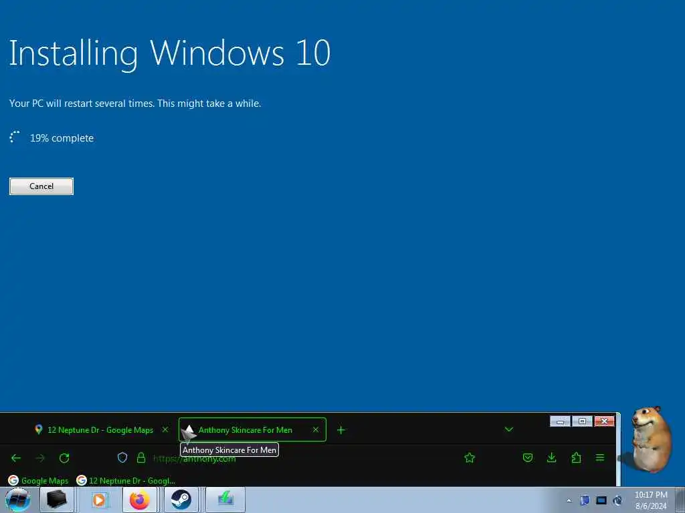Open the Google Maps bookmark
685x513 pixels.
(38, 481)
